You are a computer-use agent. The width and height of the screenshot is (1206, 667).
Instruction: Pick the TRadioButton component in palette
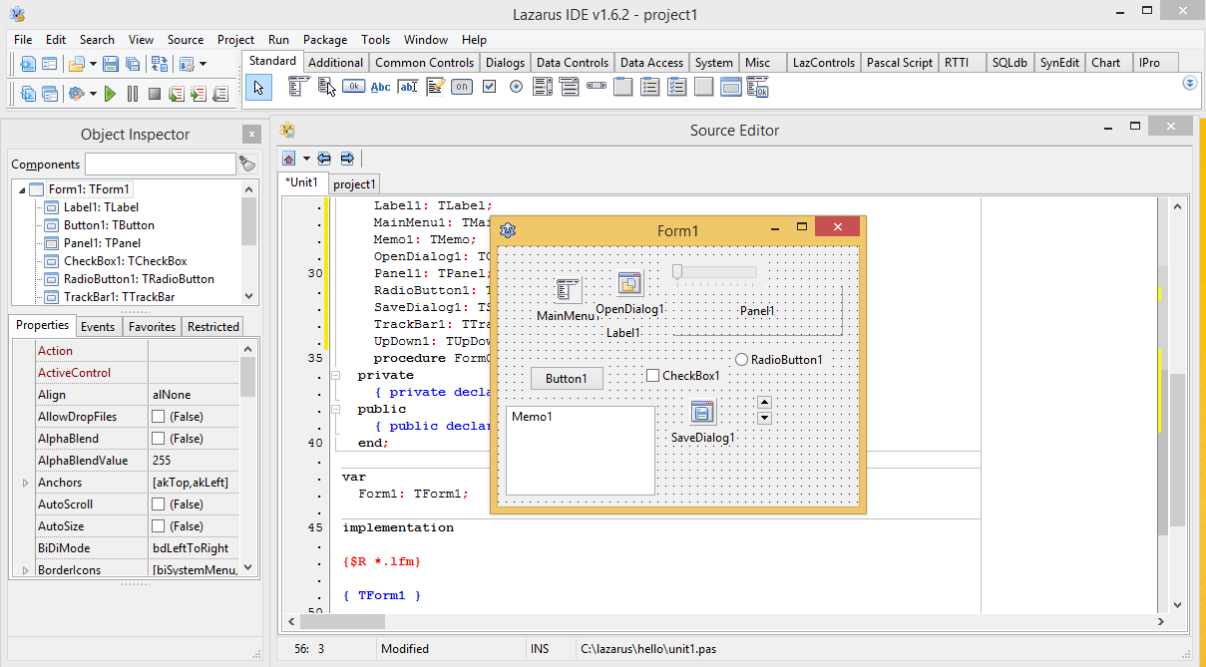[x=516, y=87]
